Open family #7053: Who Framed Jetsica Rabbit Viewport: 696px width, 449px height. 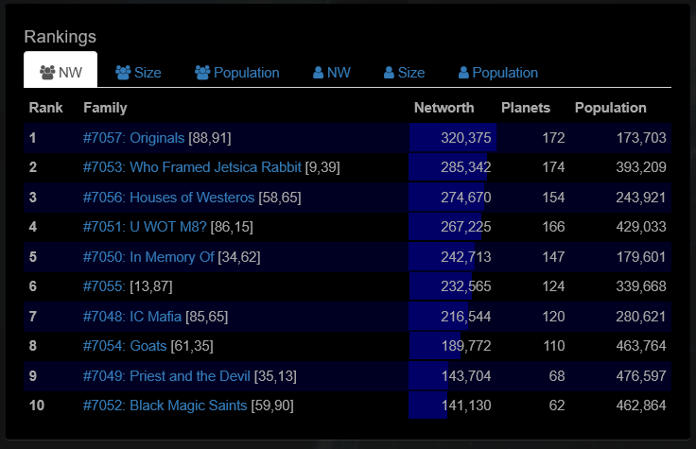[x=192, y=167]
